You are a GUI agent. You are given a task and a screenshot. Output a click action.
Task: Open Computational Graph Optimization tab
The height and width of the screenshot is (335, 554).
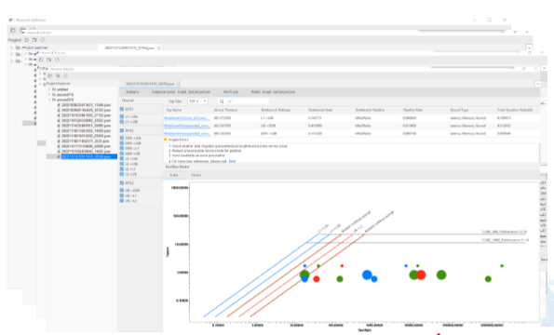pyautogui.click(x=182, y=92)
